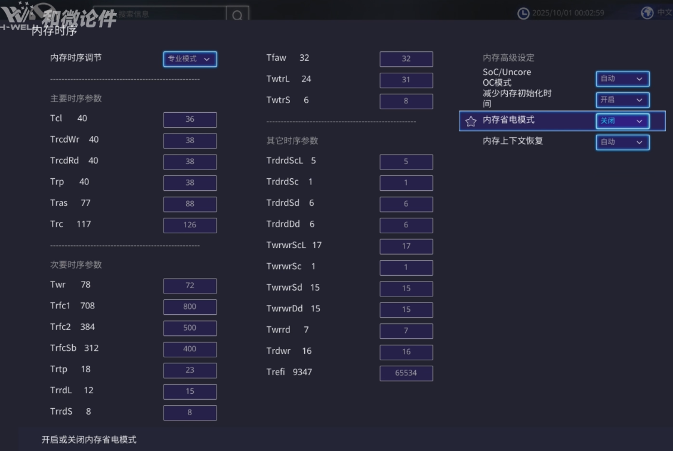Click the Trfc2 value field 500
Viewport: 673px width, 451px height.
click(x=190, y=328)
